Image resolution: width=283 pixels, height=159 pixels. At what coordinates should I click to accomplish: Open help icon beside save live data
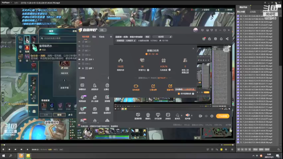click(x=193, y=94)
